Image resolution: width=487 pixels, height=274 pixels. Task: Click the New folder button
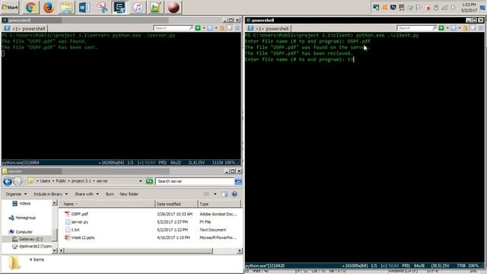[x=129, y=194]
